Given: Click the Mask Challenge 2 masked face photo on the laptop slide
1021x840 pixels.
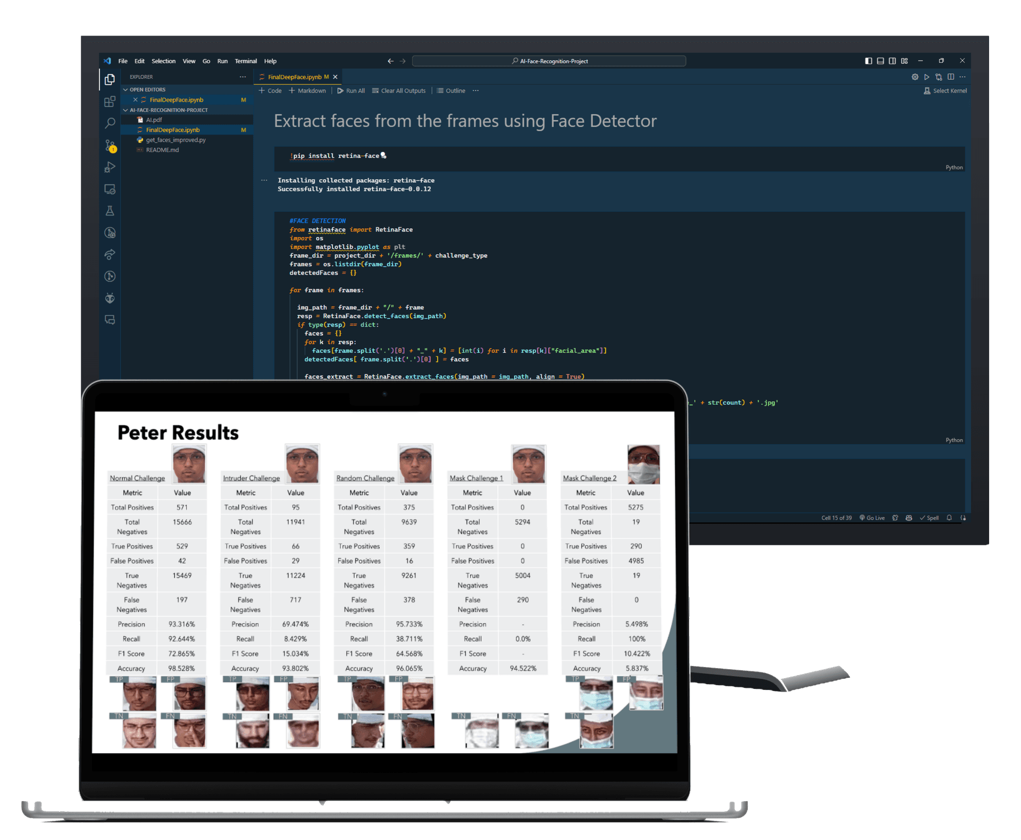Looking at the screenshot, I should coord(643,464).
